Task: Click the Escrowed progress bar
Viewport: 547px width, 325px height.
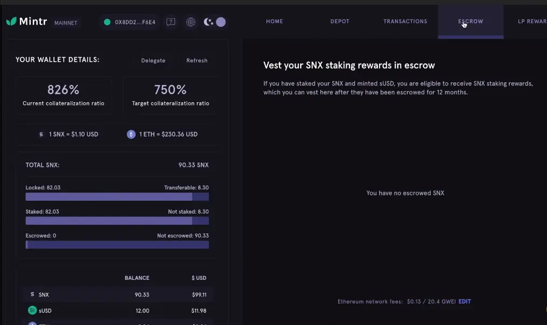Action: coord(117,245)
